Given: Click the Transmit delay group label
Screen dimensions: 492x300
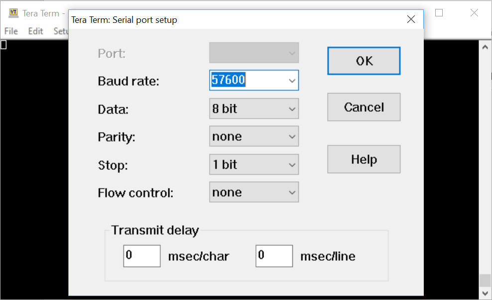Looking at the screenshot, I should (155, 230).
